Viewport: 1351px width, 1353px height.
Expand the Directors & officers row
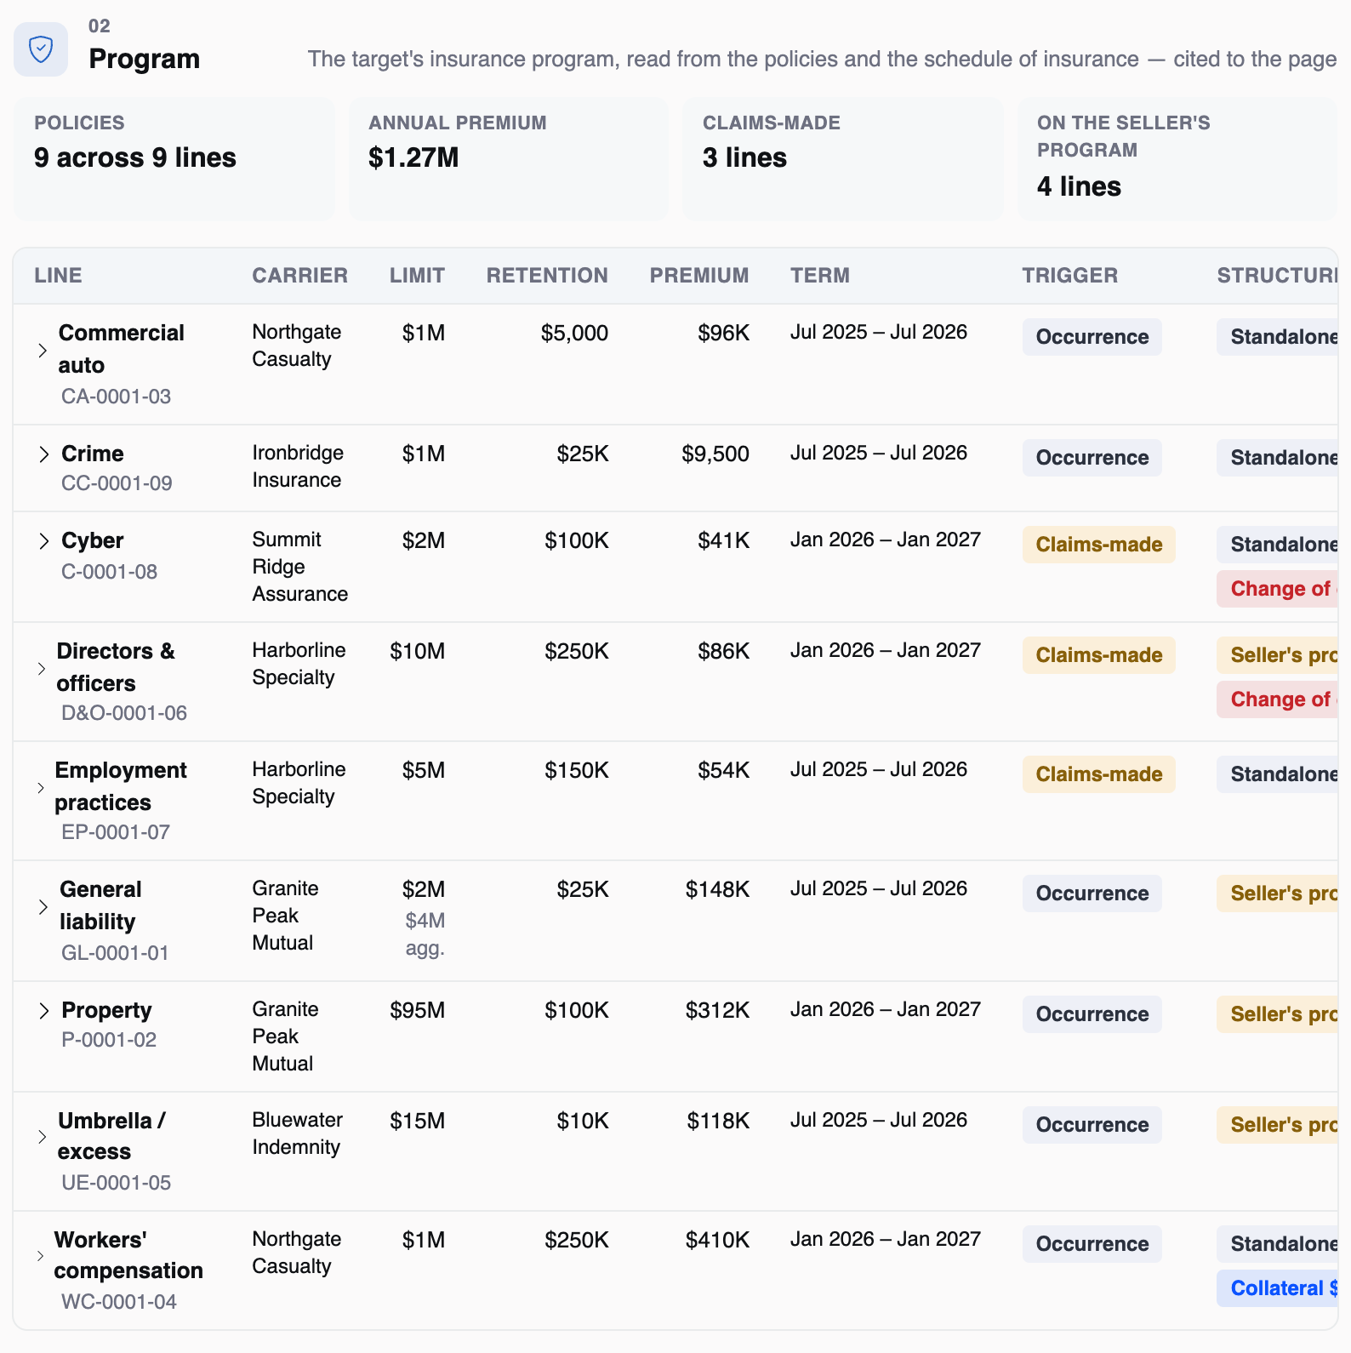tap(41, 668)
